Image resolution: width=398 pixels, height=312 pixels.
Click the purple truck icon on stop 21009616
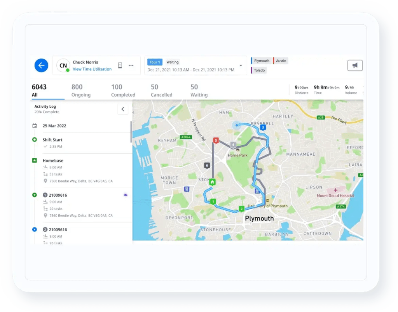click(126, 195)
